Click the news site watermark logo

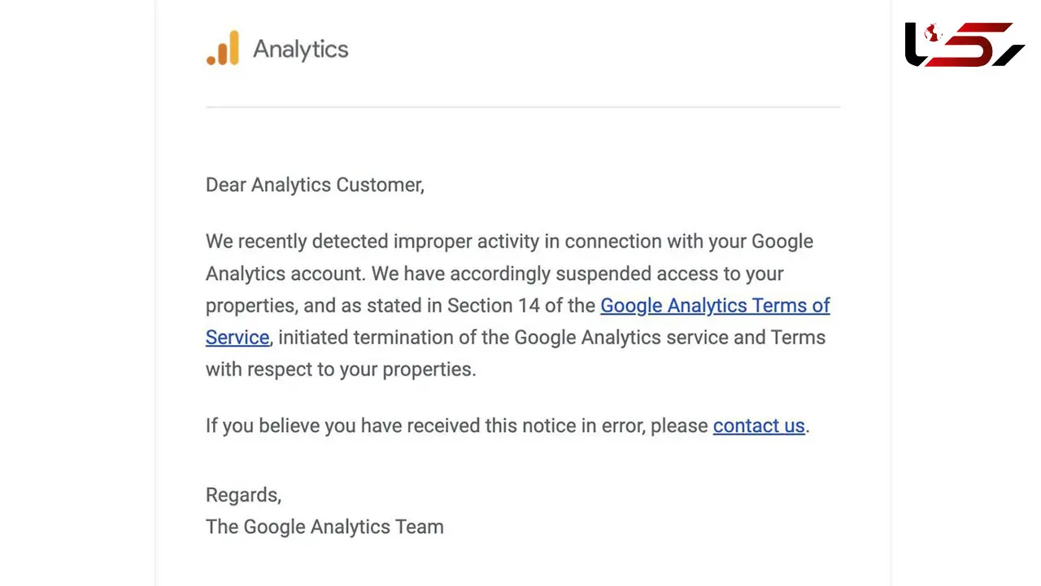[965, 45]
